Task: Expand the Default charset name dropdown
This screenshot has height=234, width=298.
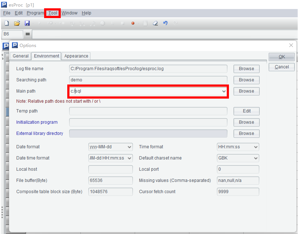Action: point(256,158)
